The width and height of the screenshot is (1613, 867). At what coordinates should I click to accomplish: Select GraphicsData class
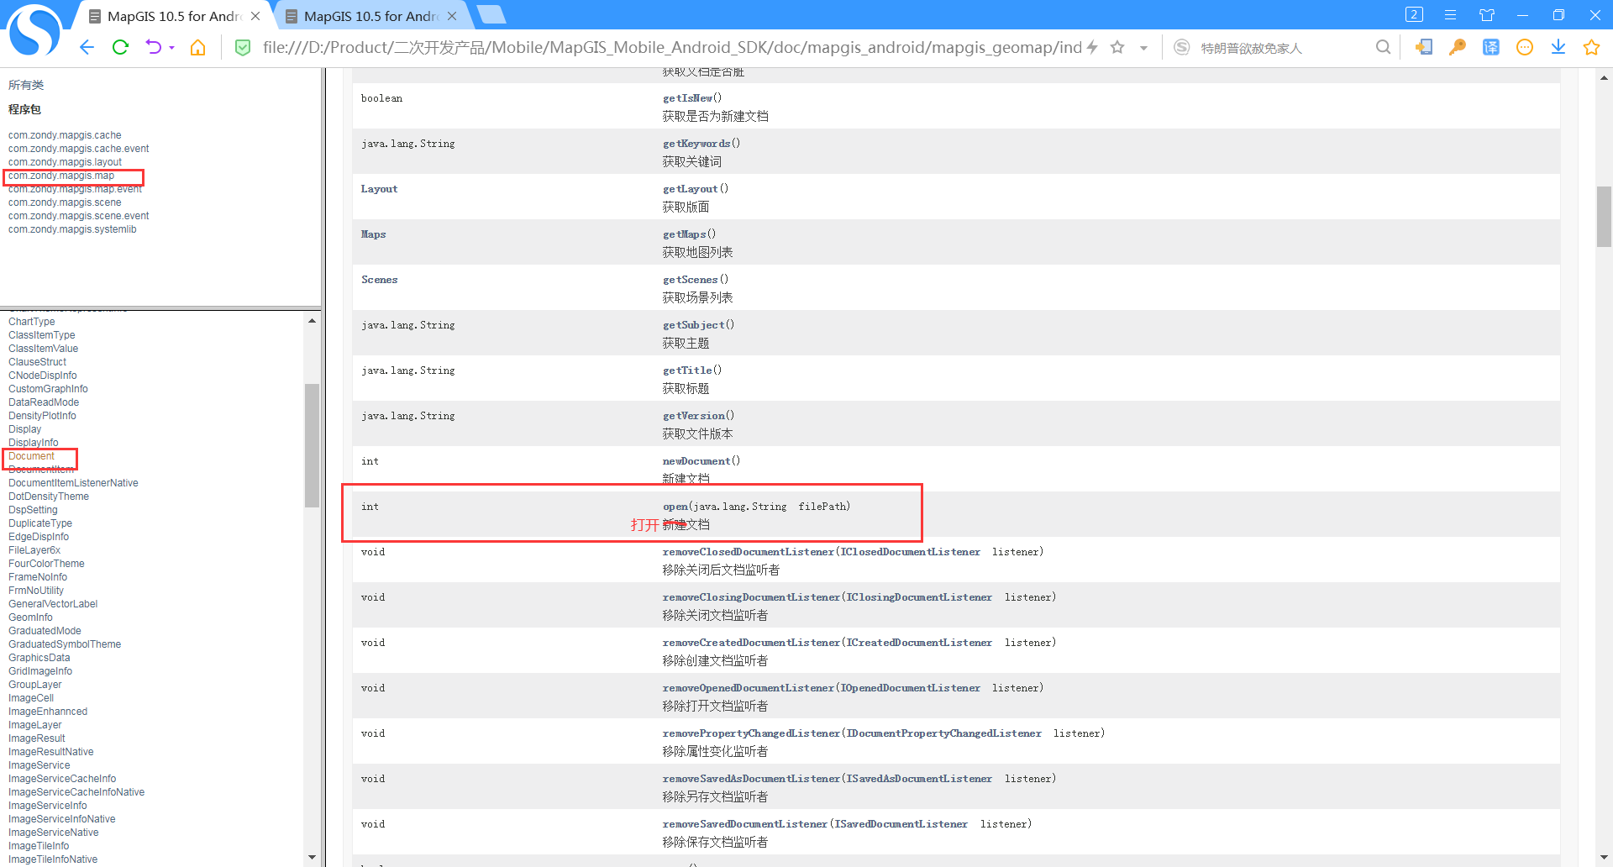(39, 658)
